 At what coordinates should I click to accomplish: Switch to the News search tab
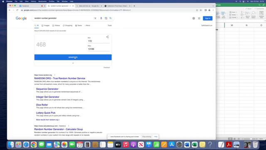[79, 25]
